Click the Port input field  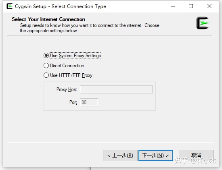(89, 102)
